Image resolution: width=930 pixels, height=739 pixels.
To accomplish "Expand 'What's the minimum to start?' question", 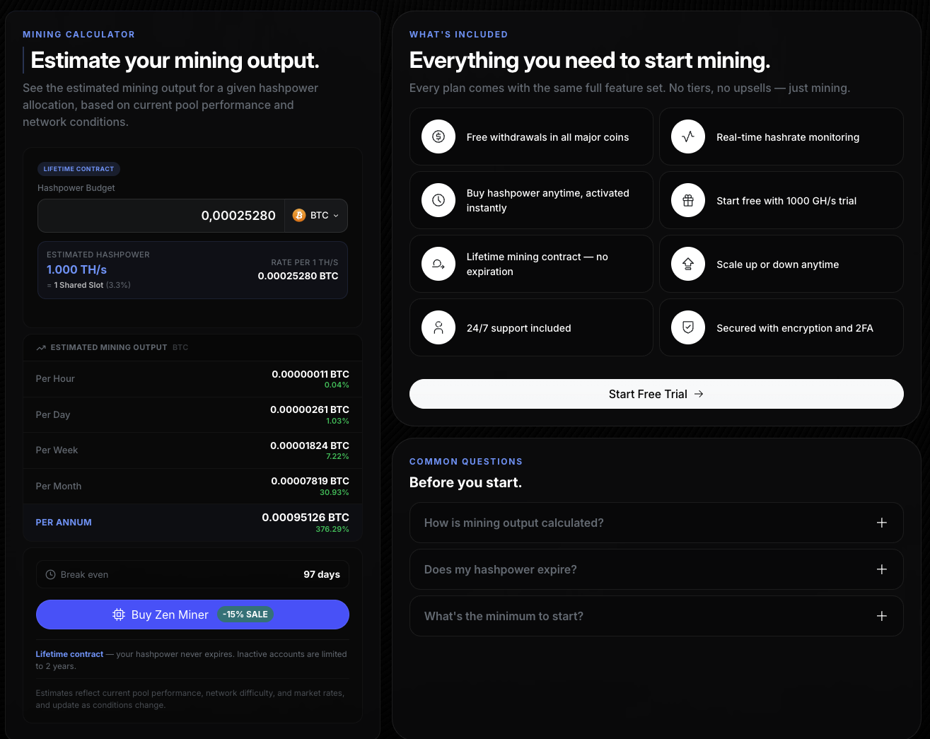I will click(x=656, y=616).
